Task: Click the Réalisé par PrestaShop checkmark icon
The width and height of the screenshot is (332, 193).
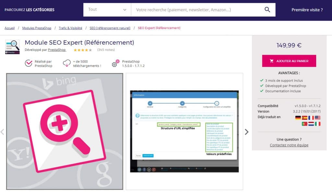Action: pos(29,63)
